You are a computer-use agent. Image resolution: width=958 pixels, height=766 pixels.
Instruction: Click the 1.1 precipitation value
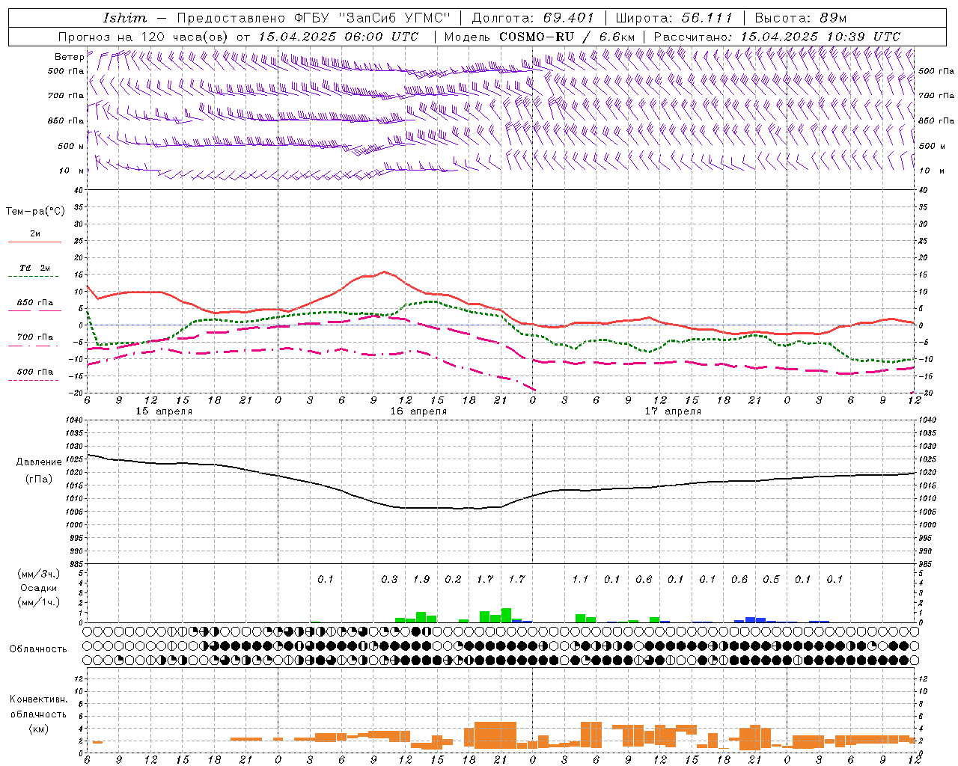pos(580,580)
